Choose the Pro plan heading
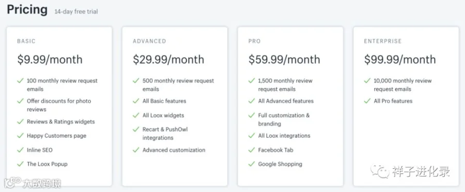The image size is (465, 192). (254, 41)
